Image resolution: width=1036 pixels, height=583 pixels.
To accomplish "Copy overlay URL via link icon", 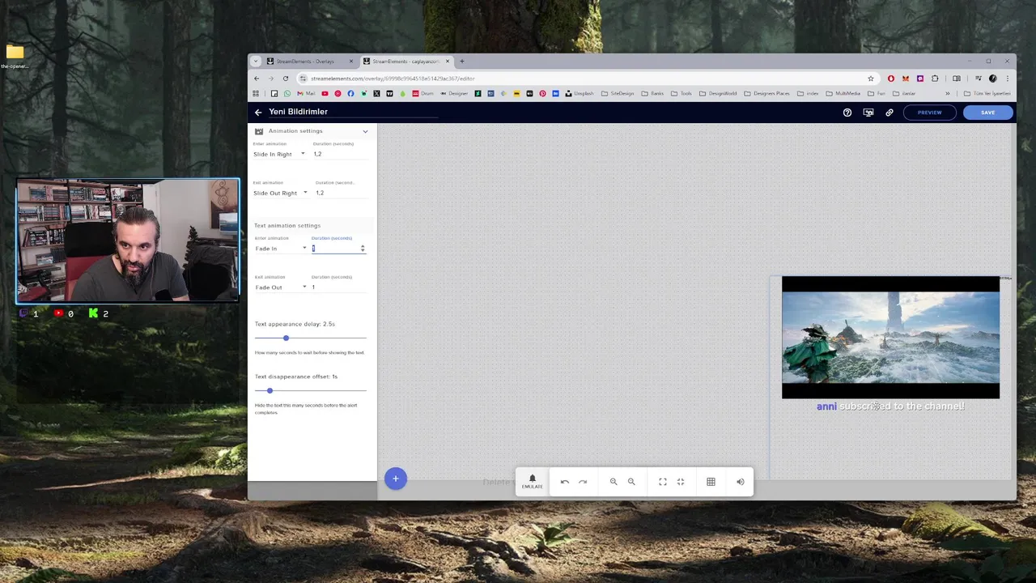I will click(x=890, y=113).
